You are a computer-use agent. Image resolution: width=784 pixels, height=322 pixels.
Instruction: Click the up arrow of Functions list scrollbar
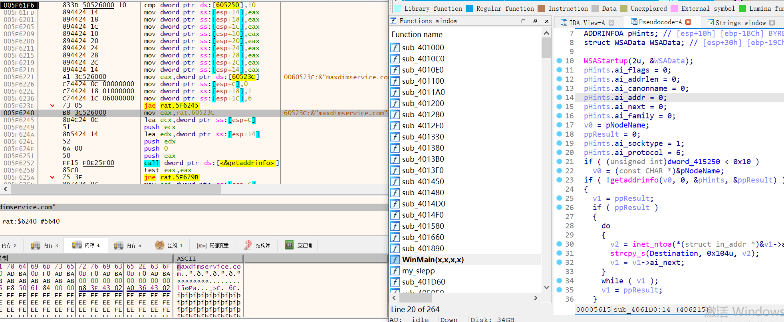point(546,33)
